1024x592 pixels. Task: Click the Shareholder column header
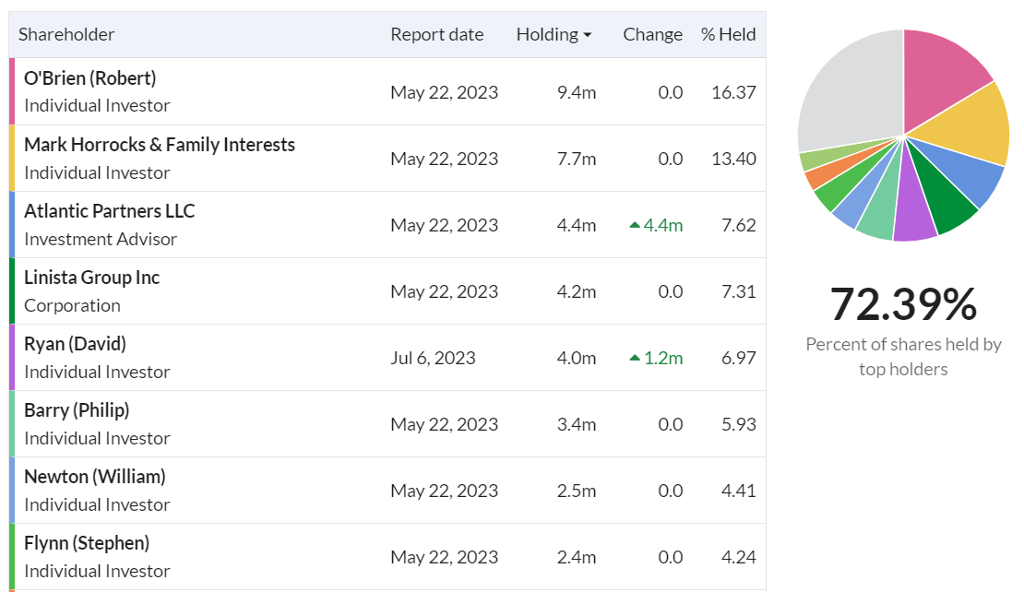[66, 35]
